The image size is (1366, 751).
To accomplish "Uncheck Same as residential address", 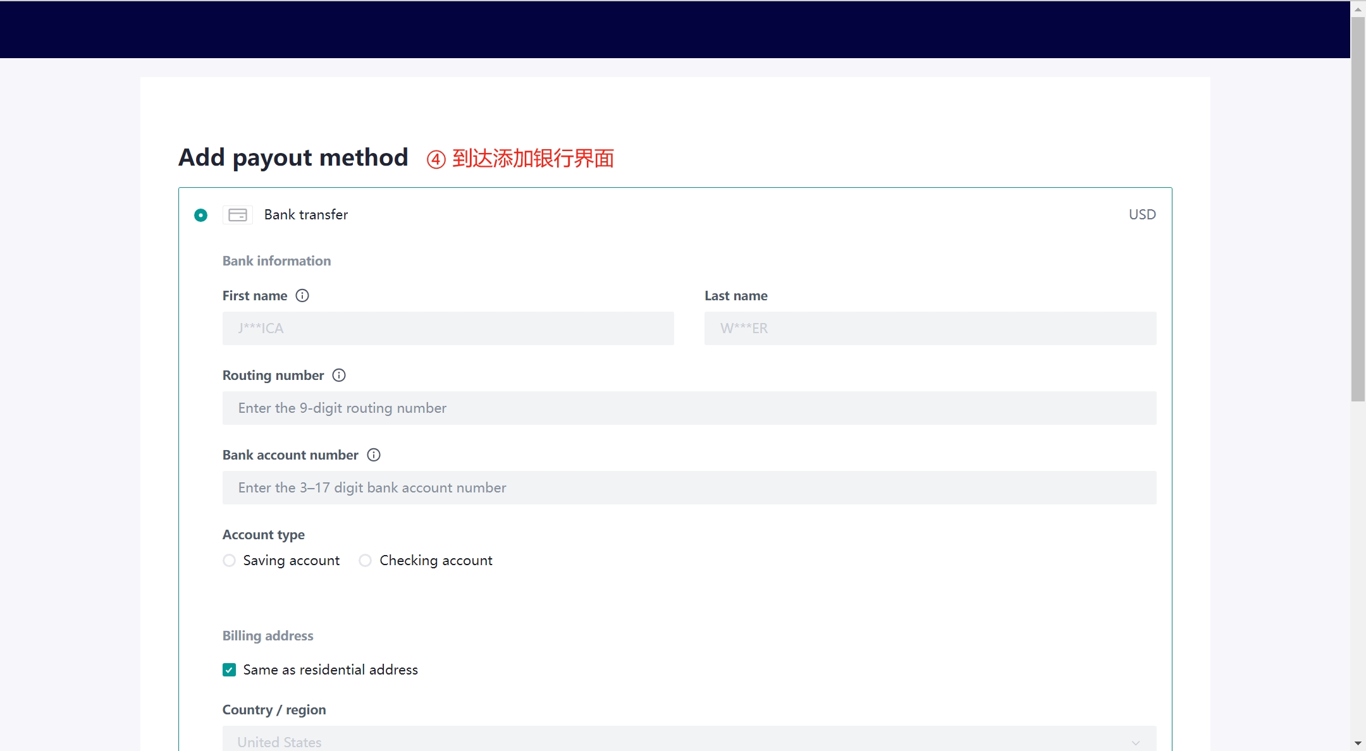I will coord(229,669).
